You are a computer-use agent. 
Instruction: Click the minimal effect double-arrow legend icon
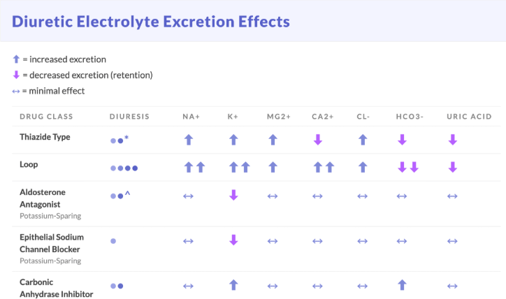[17, 91]
